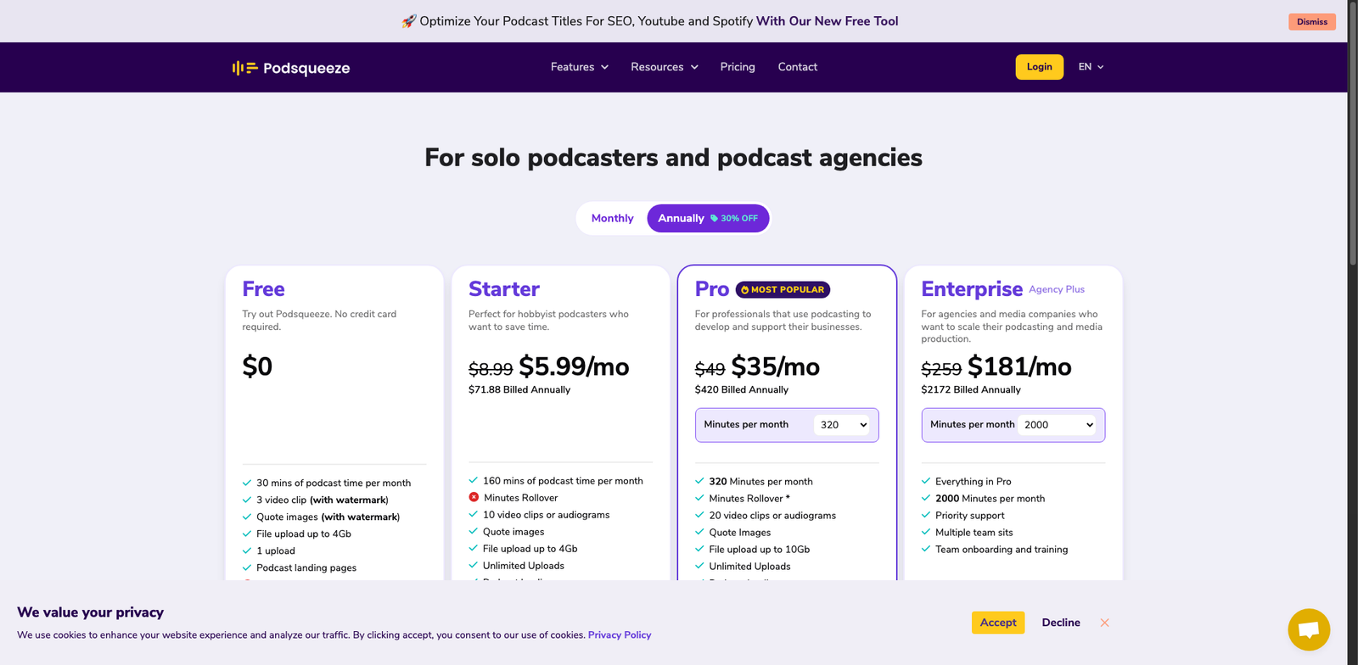1358x665 pixels.
Task: Click '10 video clips or audiograms' text
Action: pyautogui.click(x=547, y=514)
